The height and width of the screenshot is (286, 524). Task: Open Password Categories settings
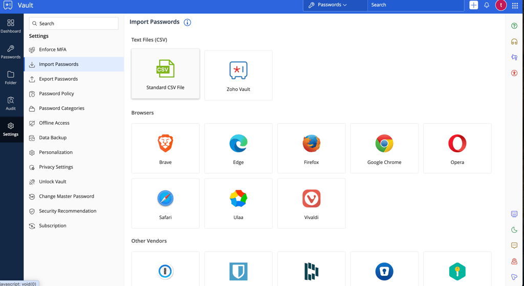tap(74, 108)
